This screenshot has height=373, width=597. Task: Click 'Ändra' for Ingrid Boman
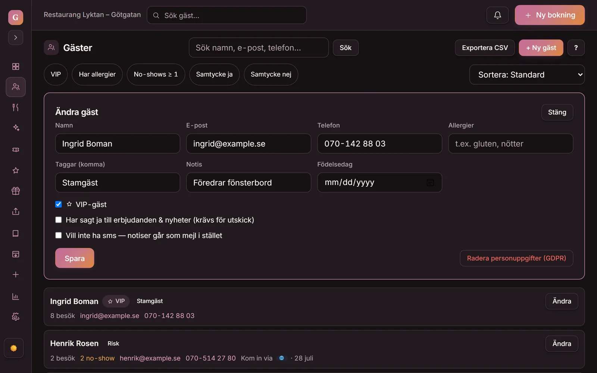point(562,301)
